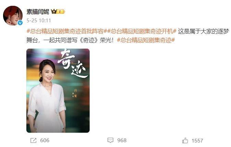
Task: Click the 奇迹 calligraphy title on poster
Action: tap(72, 64)
